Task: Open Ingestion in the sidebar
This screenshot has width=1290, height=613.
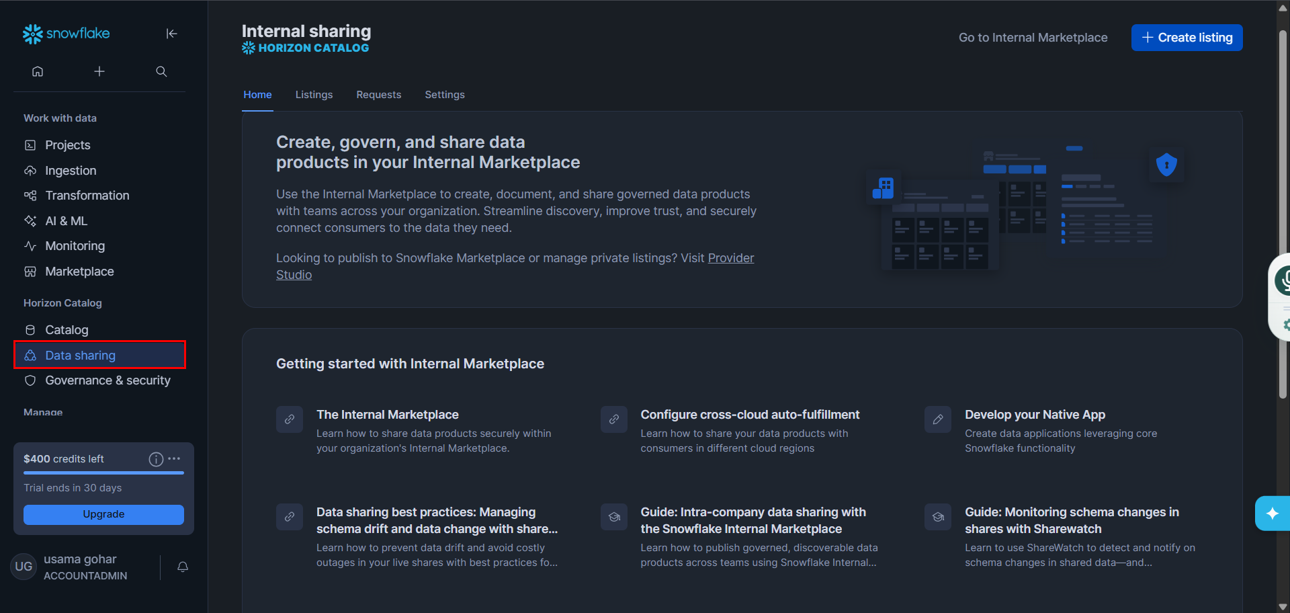Action: click(99, 171)
